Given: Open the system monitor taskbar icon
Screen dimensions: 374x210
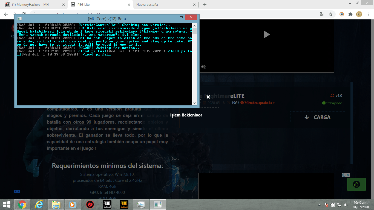Looking at the screenshot, I should 141,205.
